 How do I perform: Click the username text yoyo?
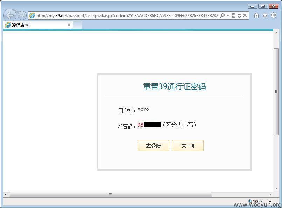143,109
